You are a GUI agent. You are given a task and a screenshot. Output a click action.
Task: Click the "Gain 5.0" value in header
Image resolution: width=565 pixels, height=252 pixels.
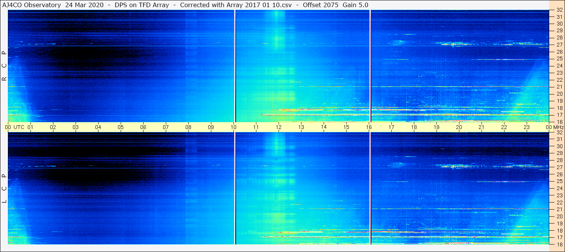356,5
